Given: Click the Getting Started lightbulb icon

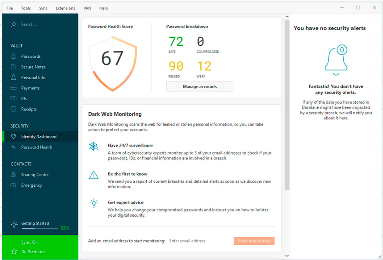Looking at the screenshot, I should click(14, 224).
